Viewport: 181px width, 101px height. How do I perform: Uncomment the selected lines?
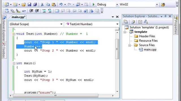coord(50,11)
